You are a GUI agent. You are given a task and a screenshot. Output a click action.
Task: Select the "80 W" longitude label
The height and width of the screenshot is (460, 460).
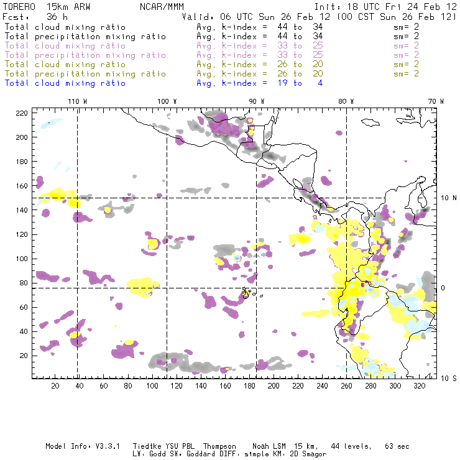(x=346, y=101)
